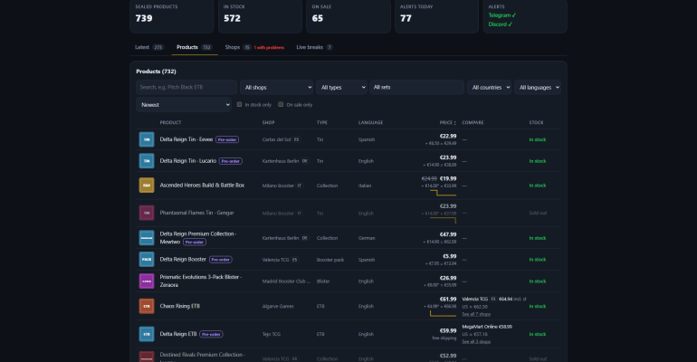Click the In Stock 572 stat card

click(260, 15)
